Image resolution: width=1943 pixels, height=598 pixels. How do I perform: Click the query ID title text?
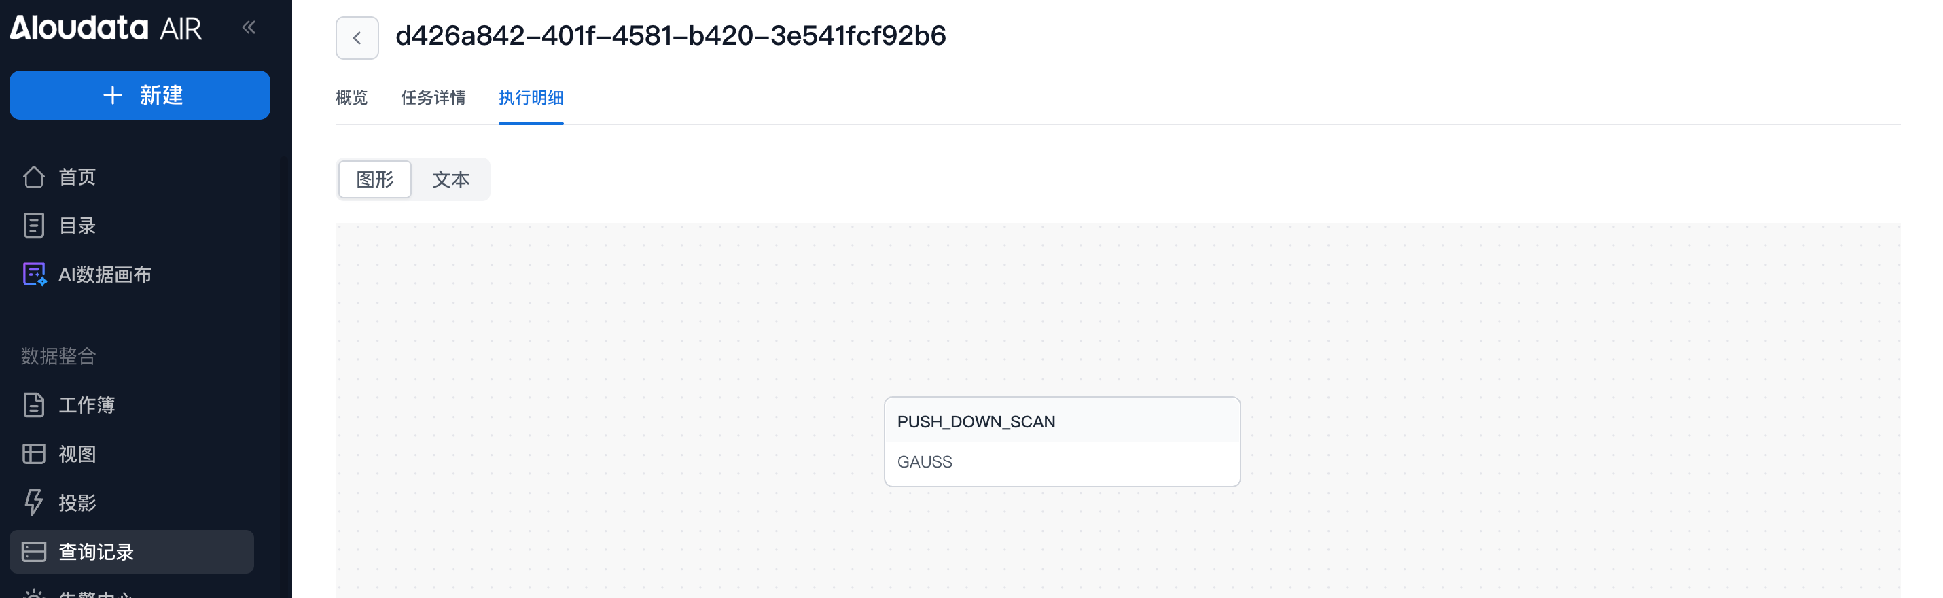[671, 36]
